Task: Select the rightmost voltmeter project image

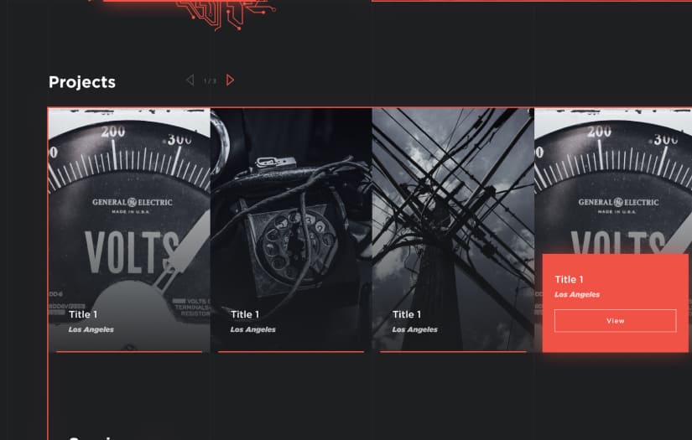Action: coord(613,181)
